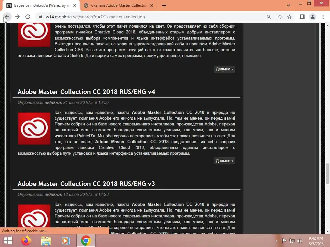Open author m0nkrus link dated 12 июля 2018

53,195
